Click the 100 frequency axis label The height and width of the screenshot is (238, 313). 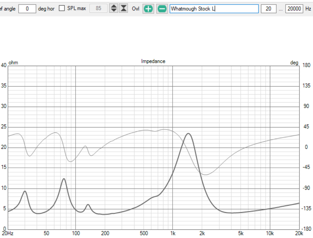[x=76, y=233]
